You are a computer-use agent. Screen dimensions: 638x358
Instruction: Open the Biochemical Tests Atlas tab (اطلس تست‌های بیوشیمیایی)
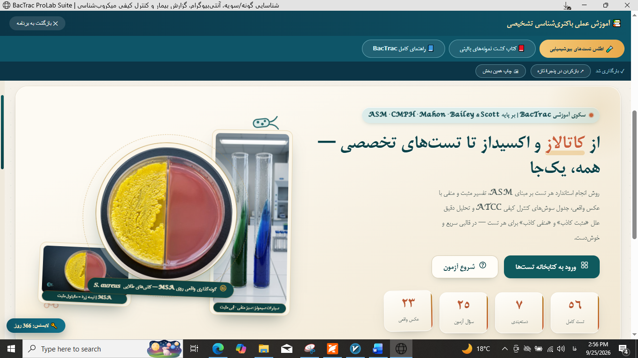click(x=582, y=48)
